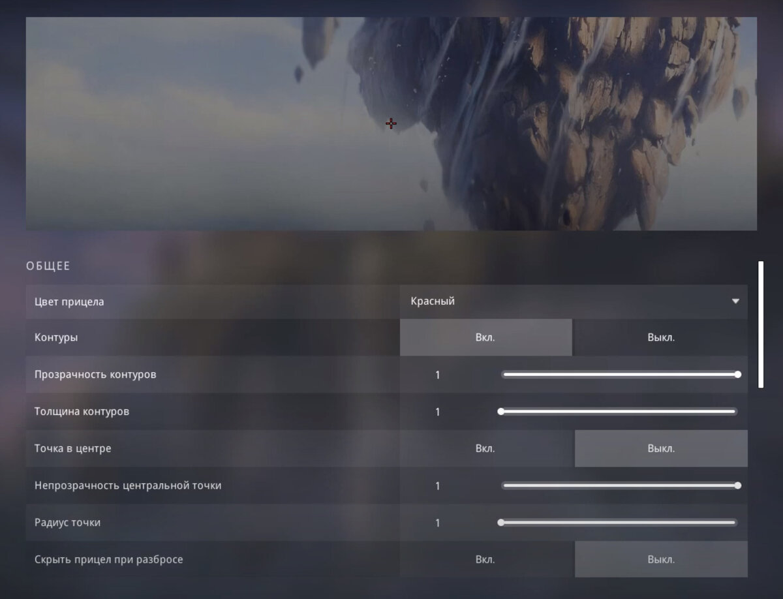Turn Контуры off with Выкл.
This screenshot has height=599, width=783.
pos(661,338)
